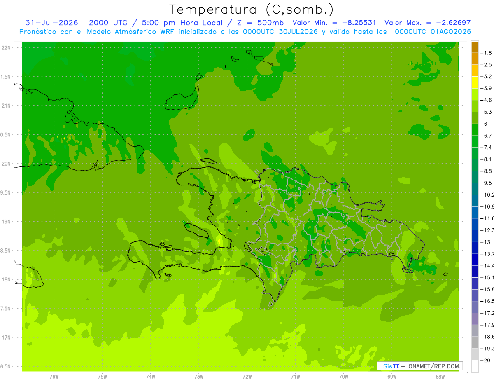
Task: Click the "74W" longitude label
Action: tap(151, 377)
